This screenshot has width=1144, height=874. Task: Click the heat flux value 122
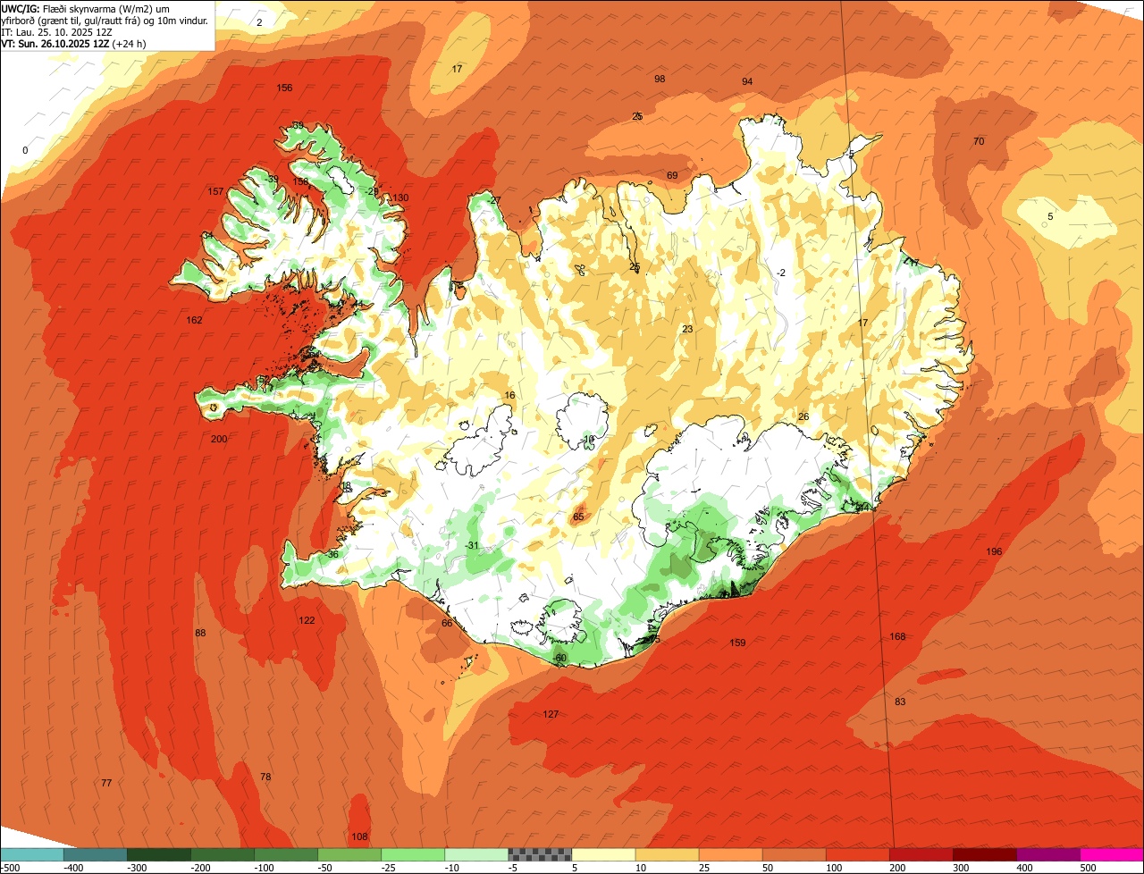tap(307, 620)
